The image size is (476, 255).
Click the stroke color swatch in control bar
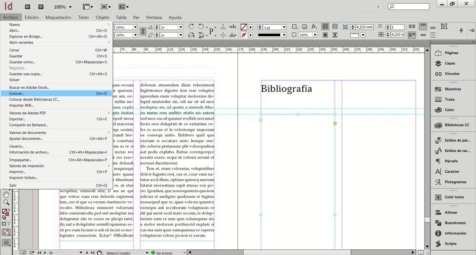click(244, 35)
